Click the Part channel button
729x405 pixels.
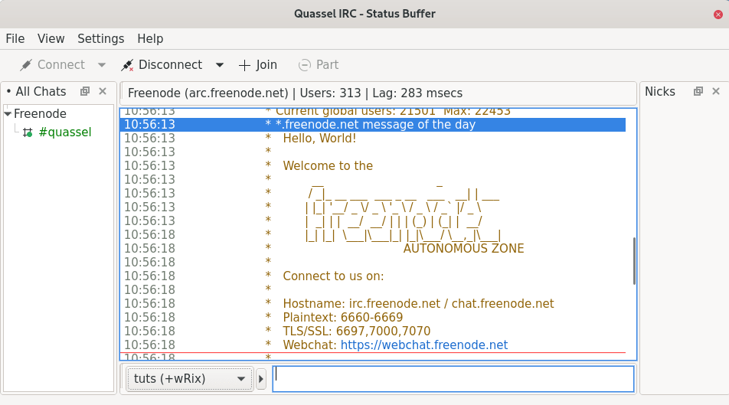click(x=319, y=64)
